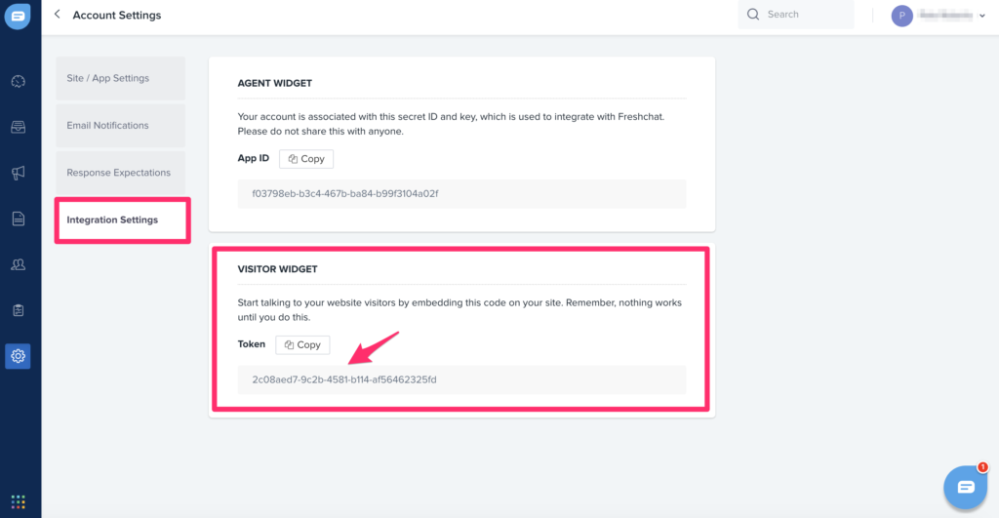The image size is (999, 518).
Task: Click the Freshchat logo icon
Action: click(19, 18)
